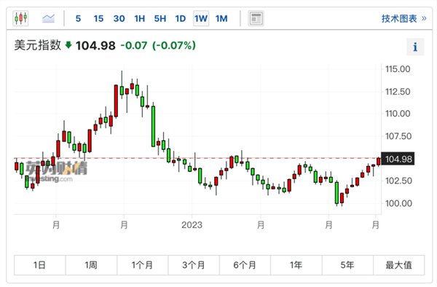Switch interval to 1H

tap(139, 18)
